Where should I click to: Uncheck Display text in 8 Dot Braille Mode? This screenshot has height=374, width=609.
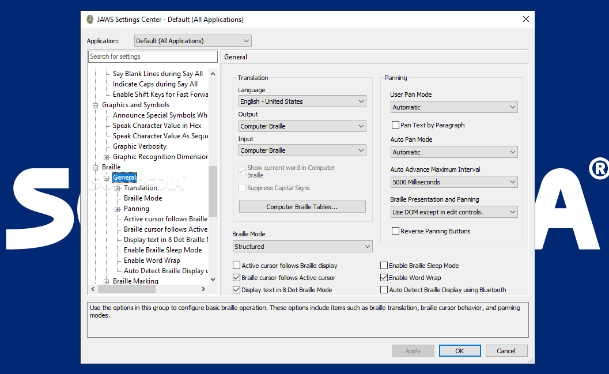click(x=236, y=290)
